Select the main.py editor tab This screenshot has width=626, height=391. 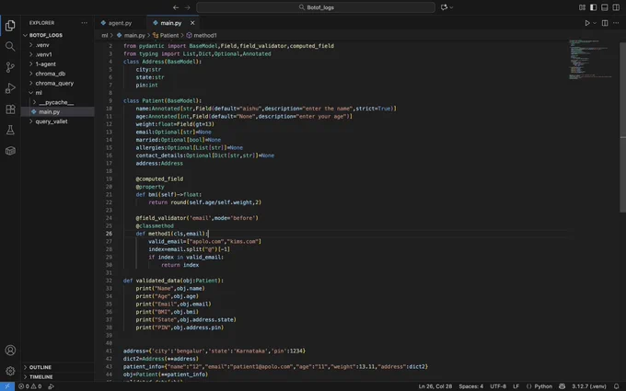coord(171,23)
